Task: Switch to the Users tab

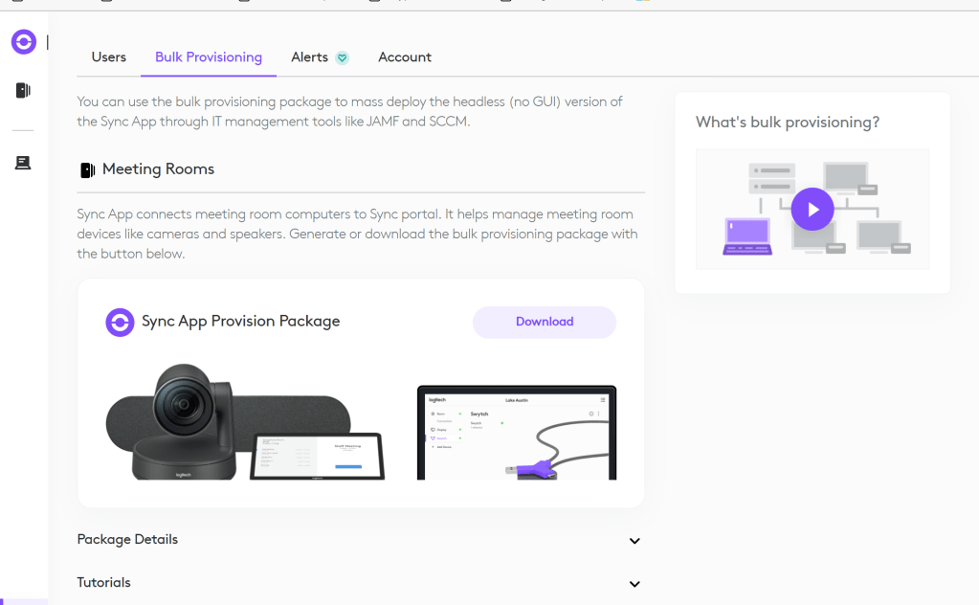Action: click(x=109, y=57)
